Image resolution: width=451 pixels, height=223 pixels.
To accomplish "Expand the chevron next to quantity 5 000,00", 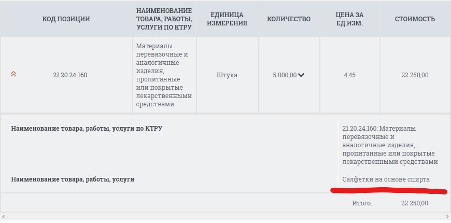I will (301, 75).
